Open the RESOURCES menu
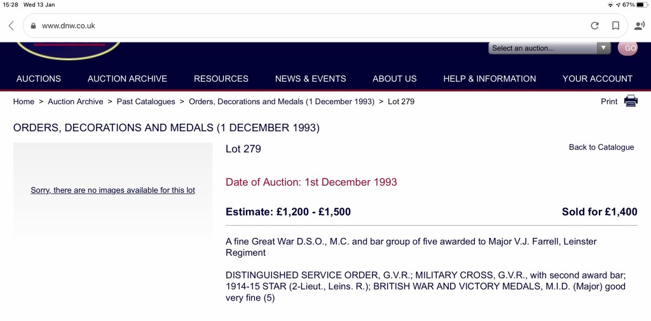This screenshot has width=651, height=321. [x=221, y=79]
